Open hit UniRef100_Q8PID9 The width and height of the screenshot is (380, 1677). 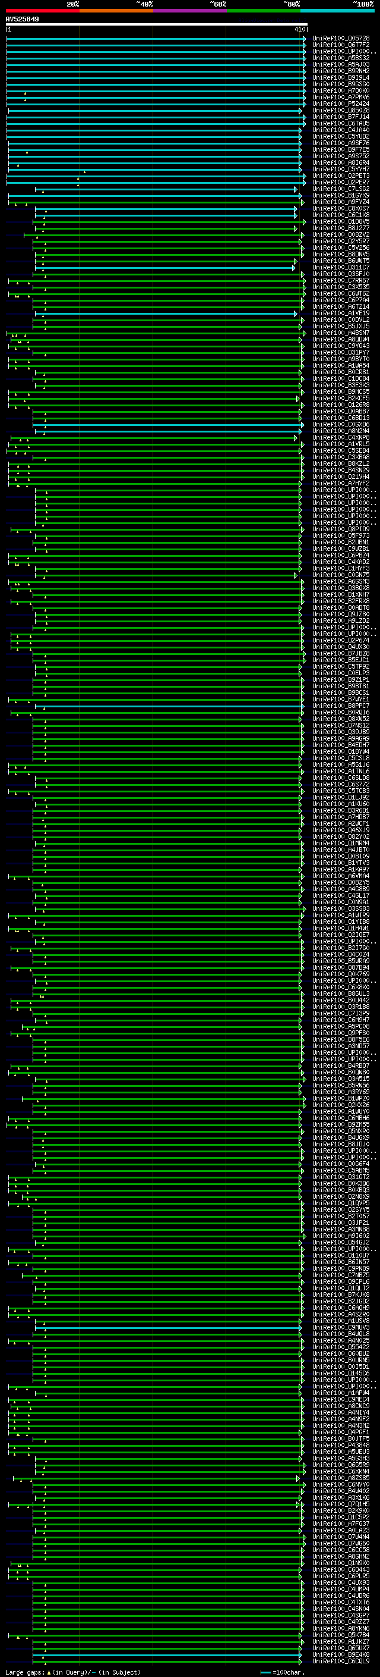(x=340, y=529)
